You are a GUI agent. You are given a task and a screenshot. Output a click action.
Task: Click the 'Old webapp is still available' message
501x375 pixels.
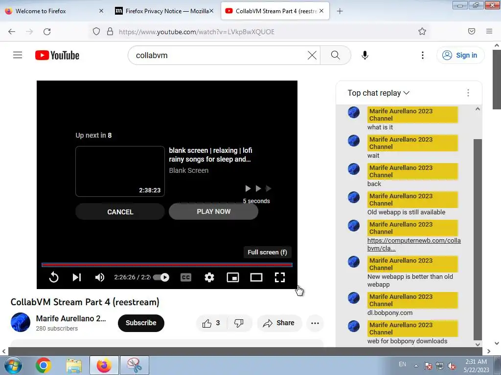(406, 212)
